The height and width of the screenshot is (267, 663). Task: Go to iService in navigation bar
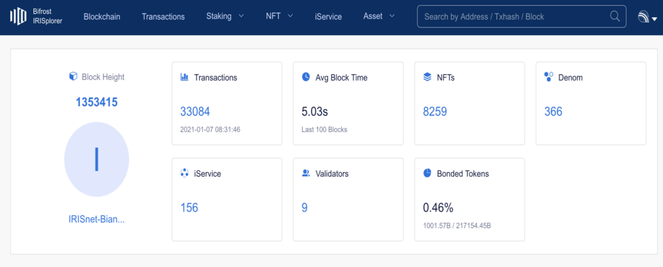pyautogui.click(x=328, y=17)
